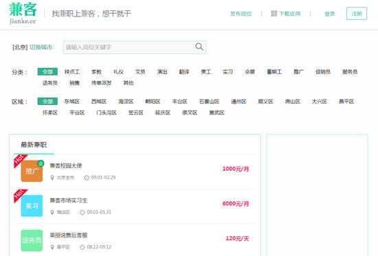Choose the 会展 category filter

point(250,72)
